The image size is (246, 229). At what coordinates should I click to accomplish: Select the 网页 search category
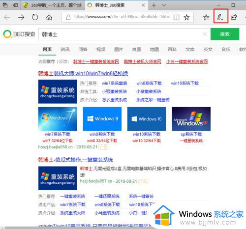[47, 49]
